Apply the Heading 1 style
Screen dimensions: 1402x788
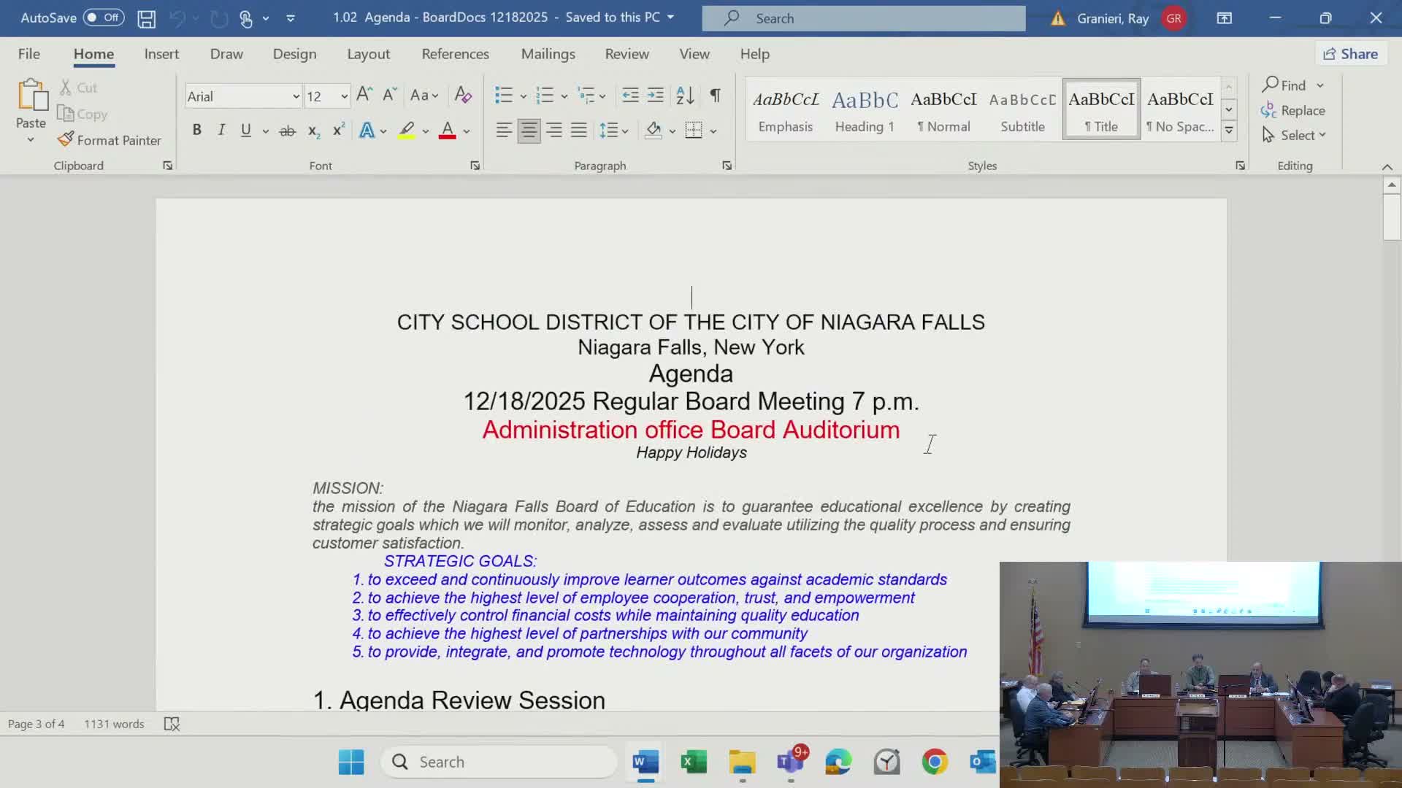coord(864,109)
